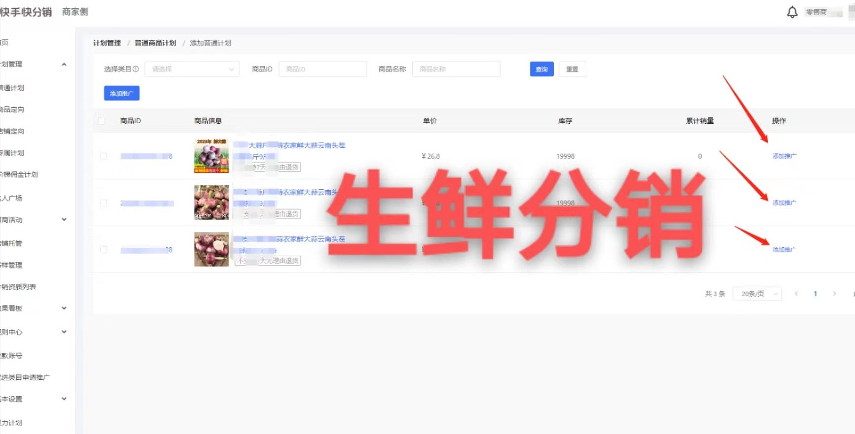Viewport: 855px width, 434px height.
Task: Expand the 商活动 sidebar group chevron
Action: (x=64, y=220)
